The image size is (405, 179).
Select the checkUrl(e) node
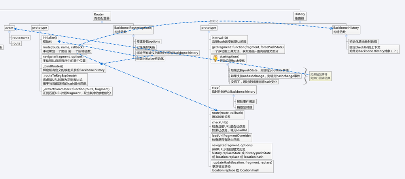(229, 126)
